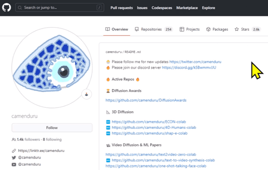The image size is (268, 170).
Task: Click the NEW badge beside 4D-Humans-colab
Action: (108, 128)
